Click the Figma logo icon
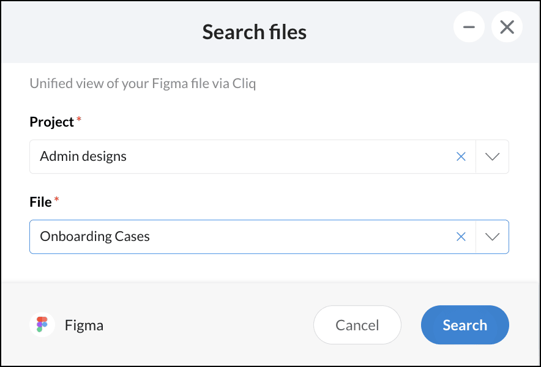Screen dimensions: 541x367 click(x=42, y=325)
